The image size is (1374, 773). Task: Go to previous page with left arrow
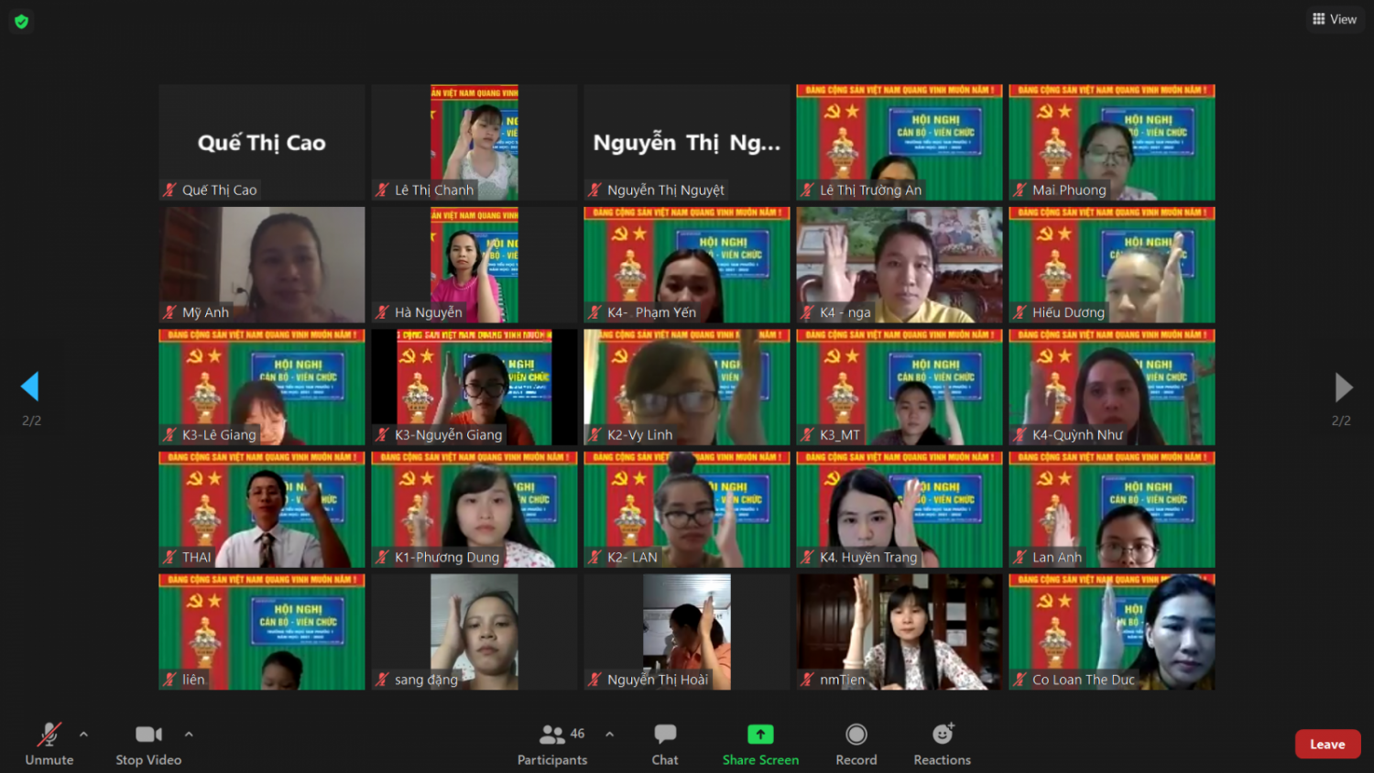30,386
